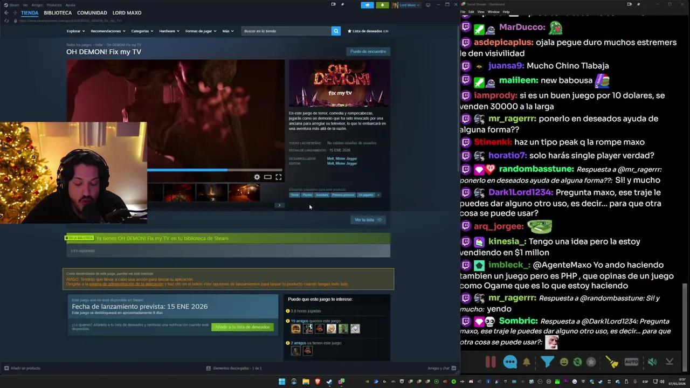Open the blue funnel filter icon

[547, 362]
